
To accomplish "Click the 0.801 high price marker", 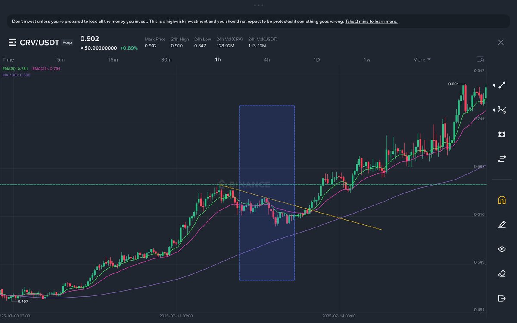I will [x=453, y=84].
